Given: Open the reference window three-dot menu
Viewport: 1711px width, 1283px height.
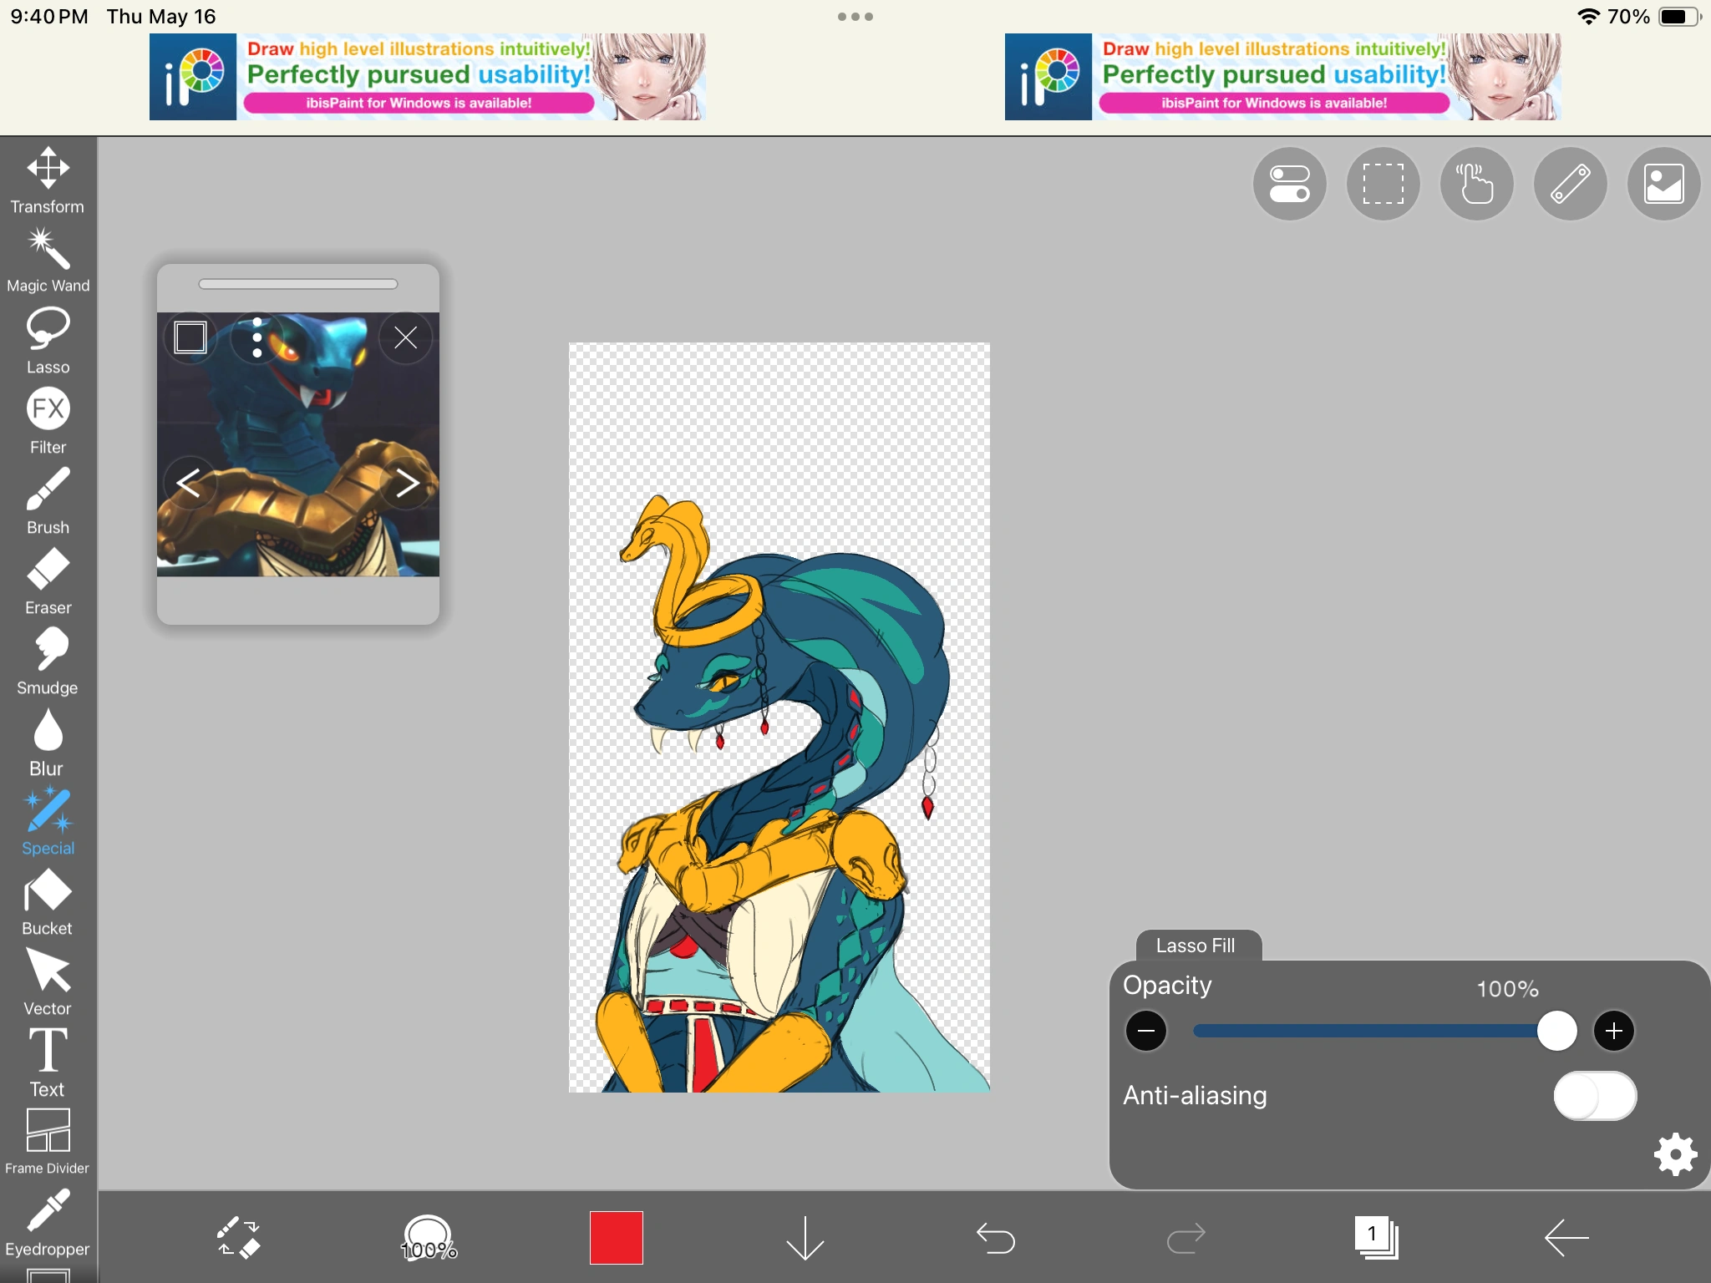Looking at the screenshot, I should pyautogui.click(x=257, y=338).
